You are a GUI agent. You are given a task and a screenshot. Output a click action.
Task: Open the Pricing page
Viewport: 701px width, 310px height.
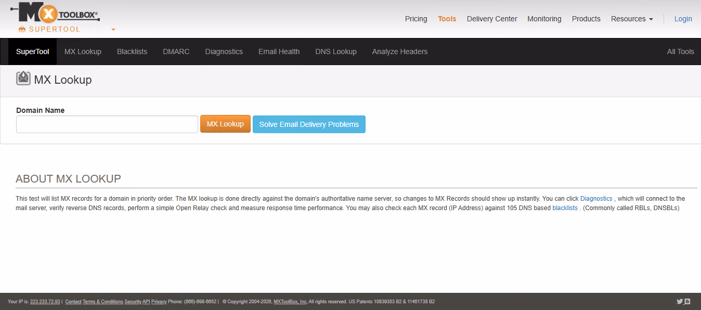416,19
